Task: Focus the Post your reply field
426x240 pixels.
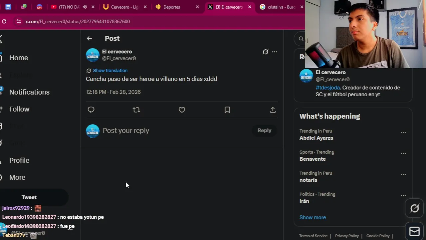Action: point(176,131)
